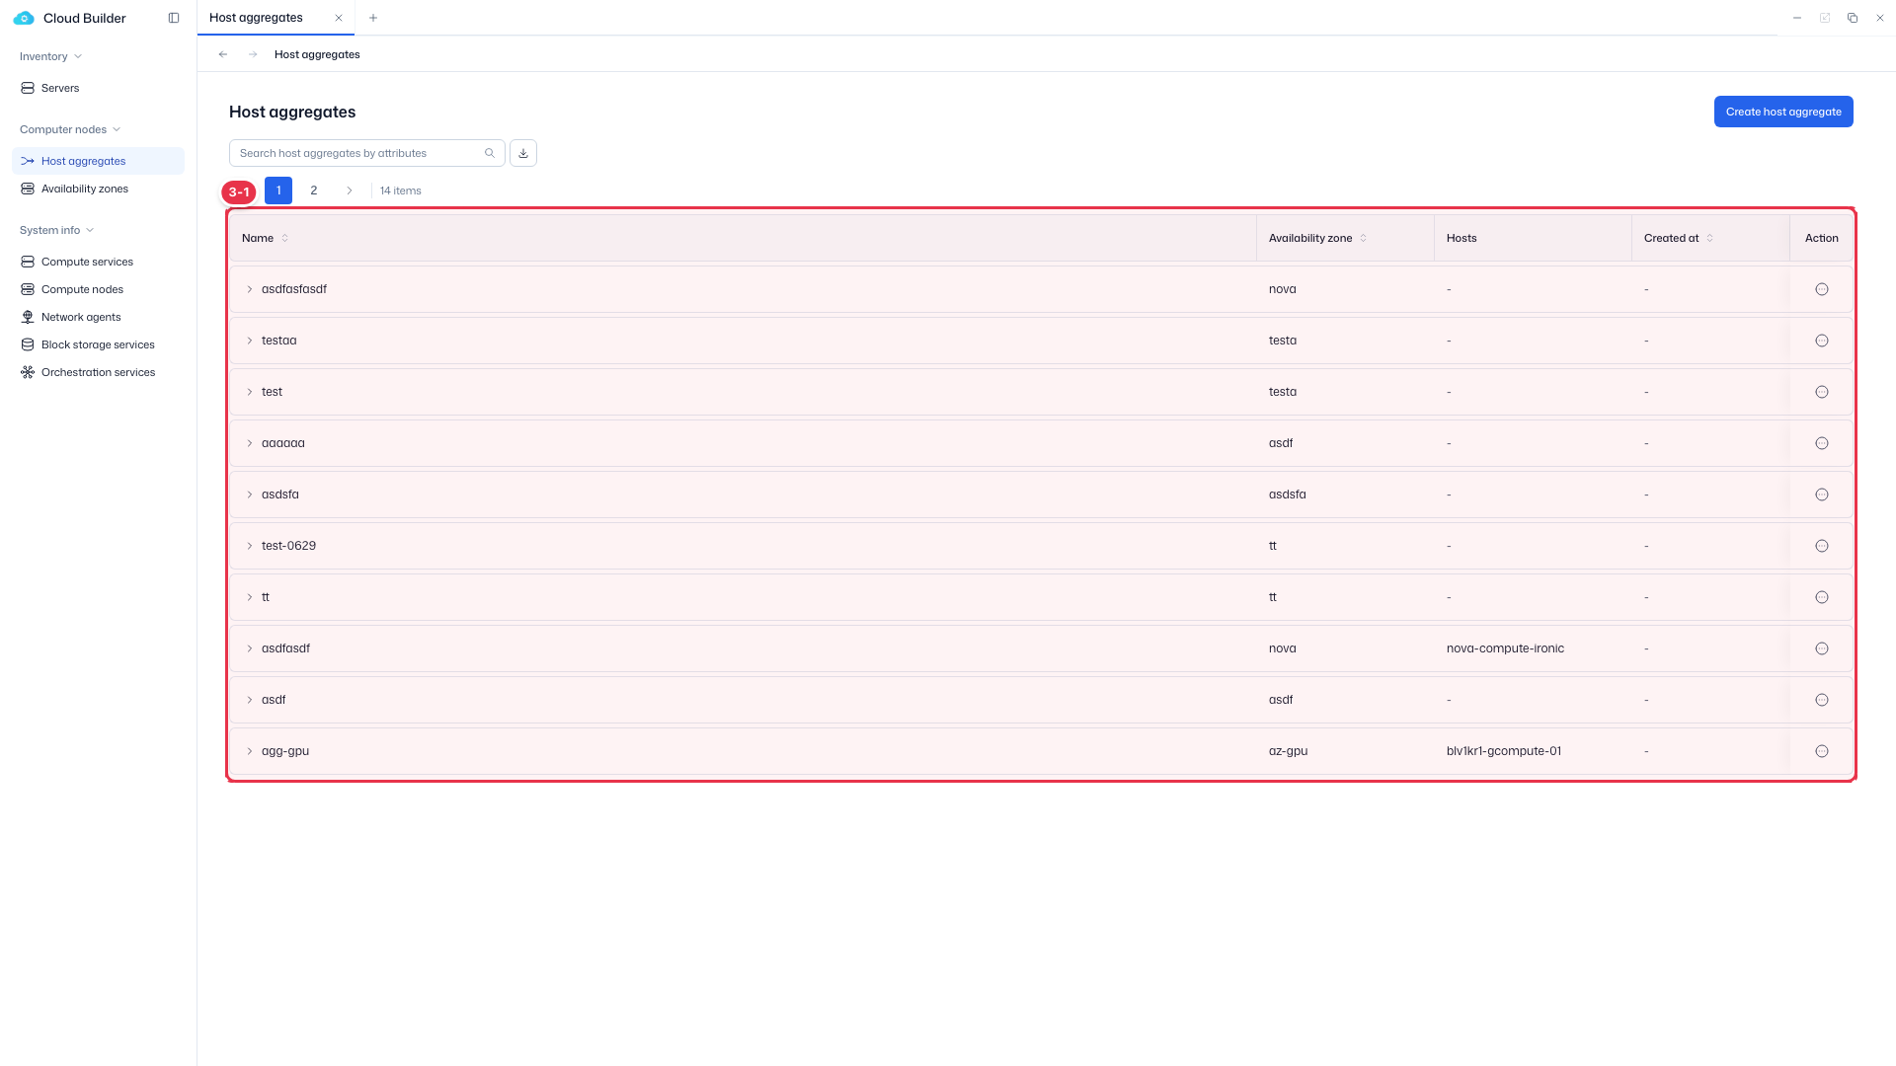Collapse the System info section
Viewport: 1896px width, 1066px height.
pos(56,230)
